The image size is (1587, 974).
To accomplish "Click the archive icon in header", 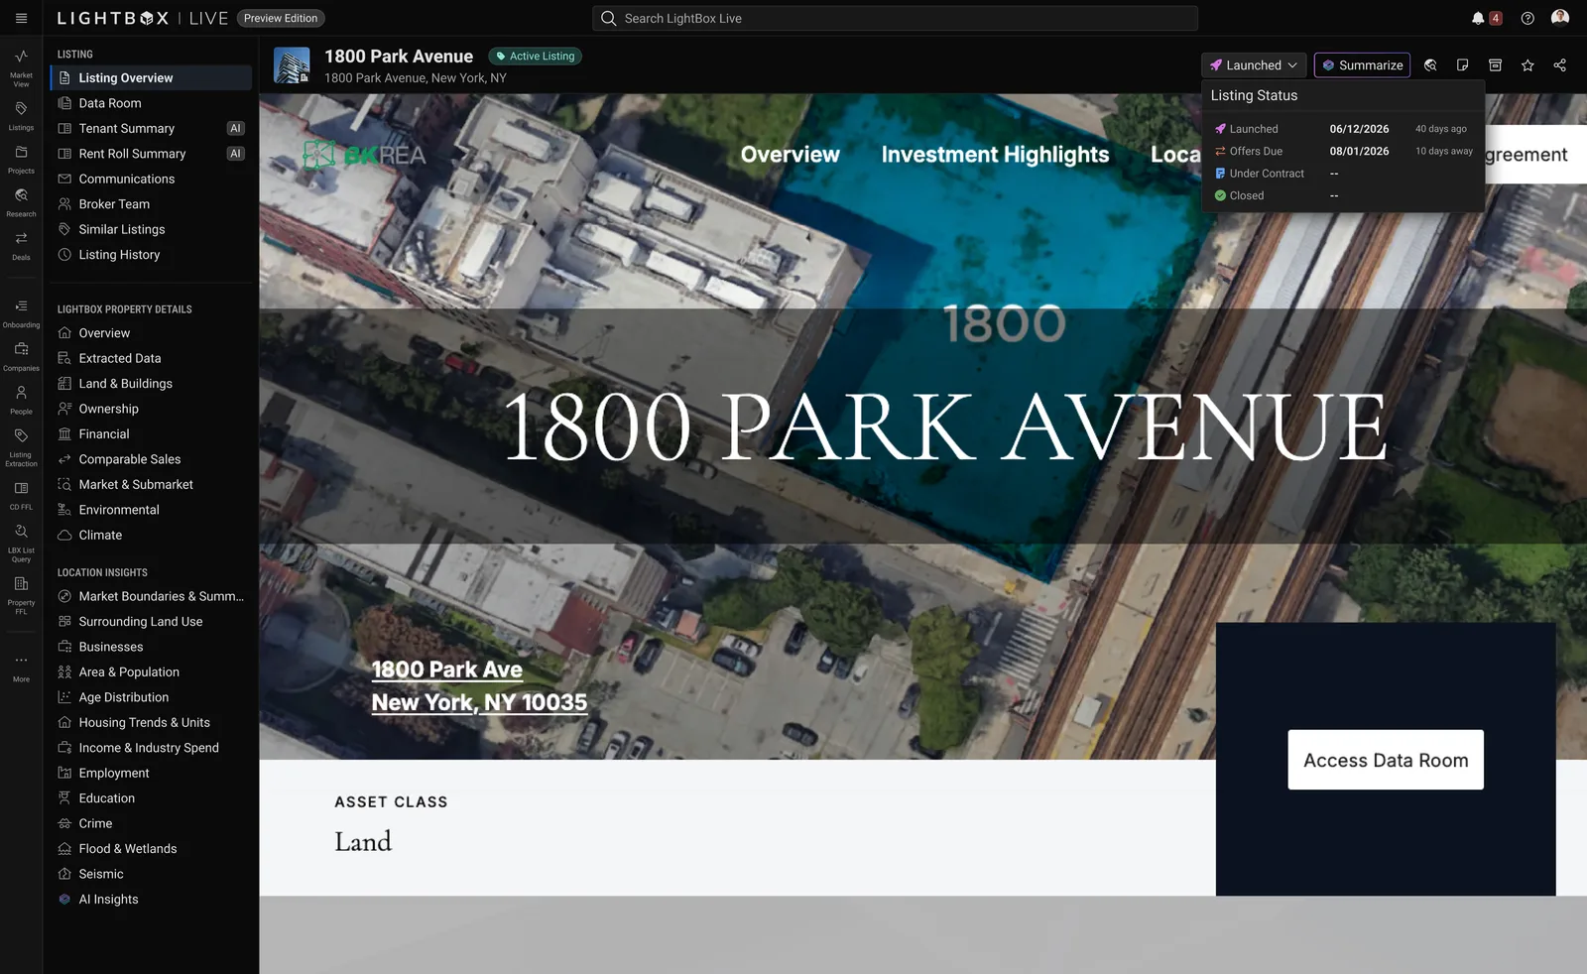I will (1495, 64).
